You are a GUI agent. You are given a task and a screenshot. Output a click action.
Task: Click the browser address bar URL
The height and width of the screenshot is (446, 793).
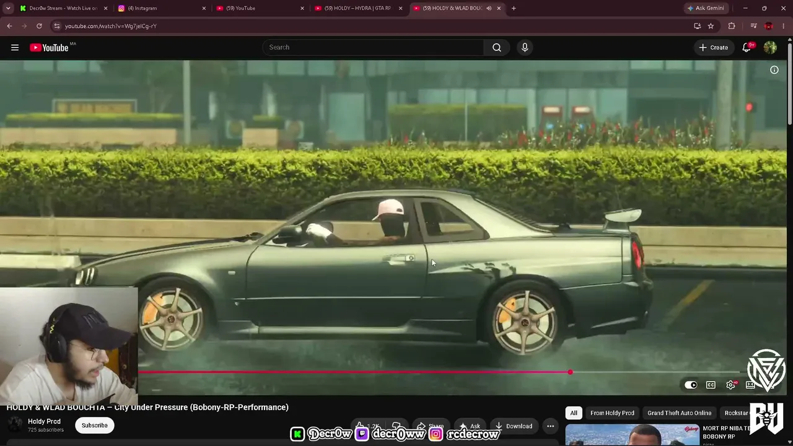click(x=111, y=26)
